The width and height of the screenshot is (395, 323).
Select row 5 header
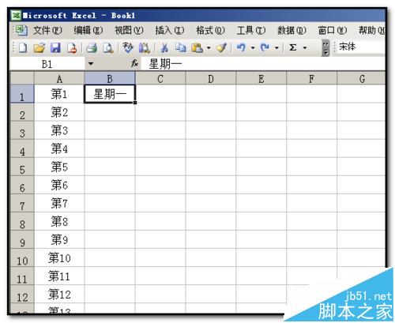pos(22,167)
